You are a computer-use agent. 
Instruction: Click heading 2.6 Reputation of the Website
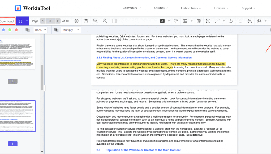[139, 150]
